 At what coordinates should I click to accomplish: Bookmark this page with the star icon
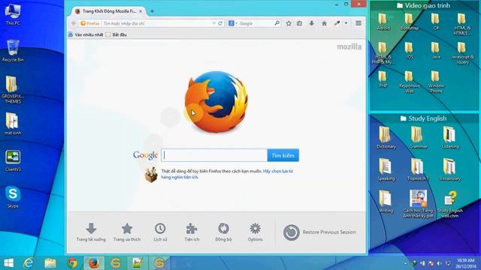pyautogui.click(x=289, y=23)
